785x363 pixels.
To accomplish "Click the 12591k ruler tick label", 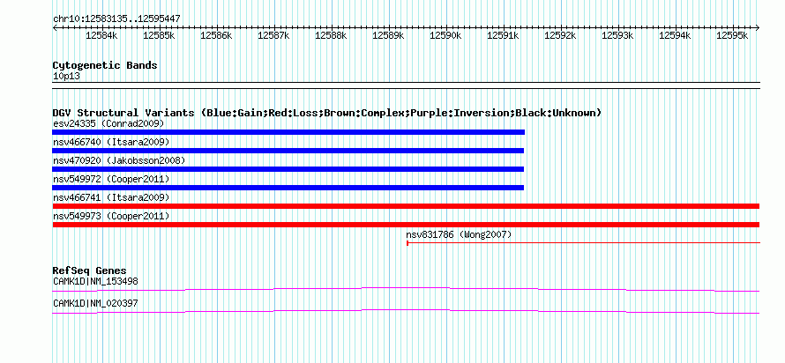I will pyautogui.click(x=503, y=35).
